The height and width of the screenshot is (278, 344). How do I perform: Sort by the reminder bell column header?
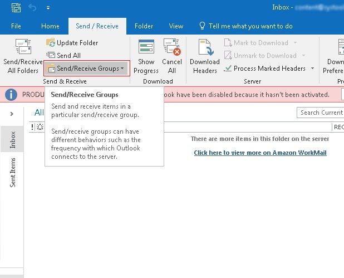pyautogui.click(x=40, y=127)
